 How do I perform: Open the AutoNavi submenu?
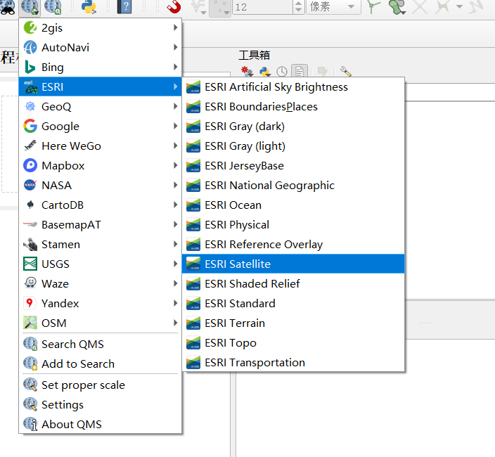(100, 47)
